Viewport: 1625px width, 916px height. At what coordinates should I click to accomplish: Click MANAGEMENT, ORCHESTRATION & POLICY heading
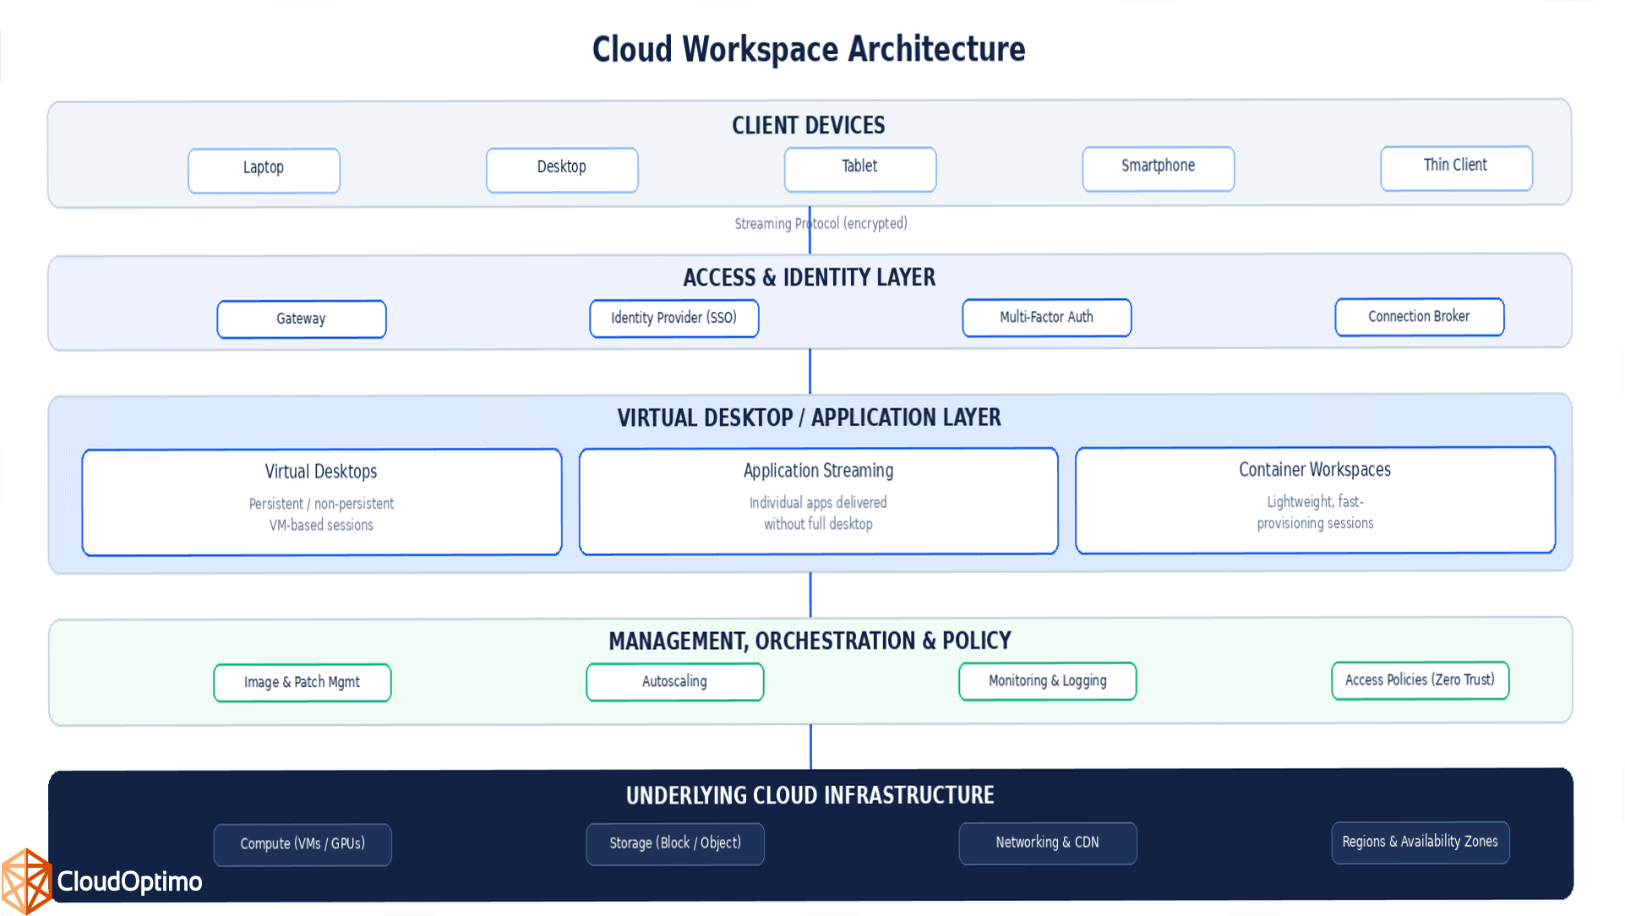tap(810, 641)
